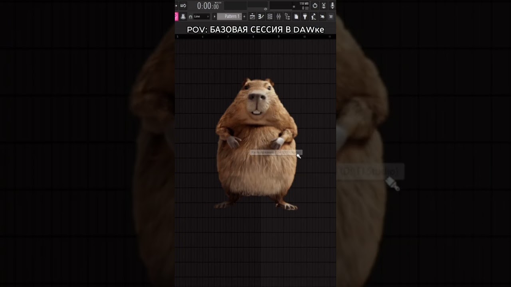Open the Mixer window
The height and width of the screenshot is (287, 511).
pos(278,16)
